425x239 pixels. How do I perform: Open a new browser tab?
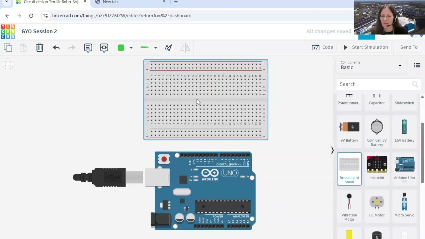coord(176,2)
